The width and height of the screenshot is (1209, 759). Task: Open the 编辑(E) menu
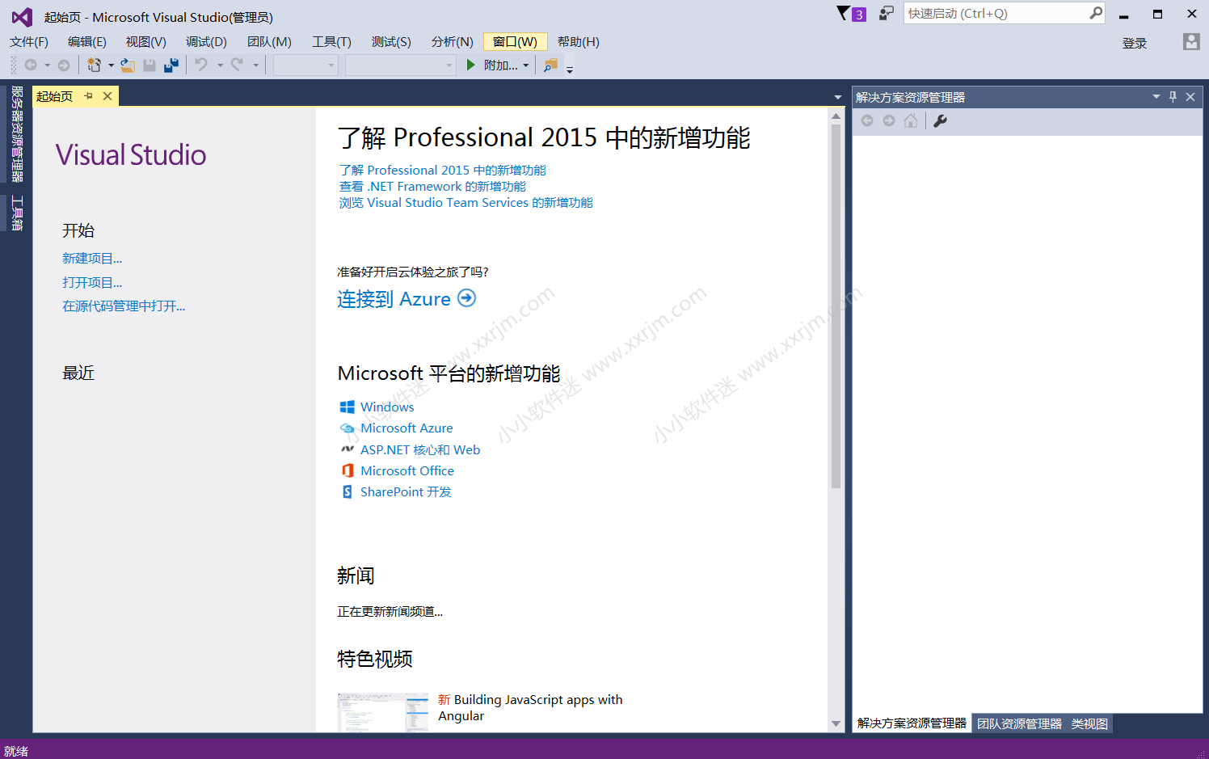coord(87,42)
